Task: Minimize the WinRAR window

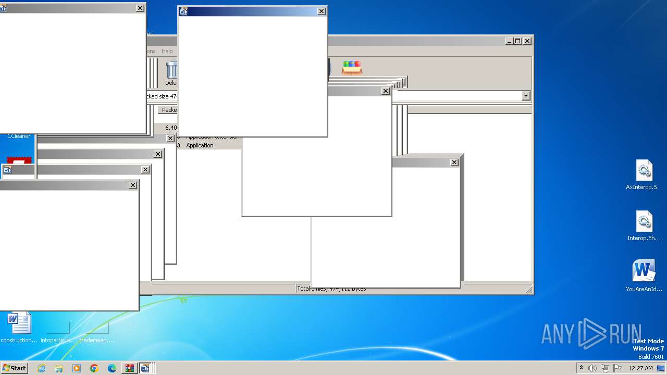Action: coord(509,41)
